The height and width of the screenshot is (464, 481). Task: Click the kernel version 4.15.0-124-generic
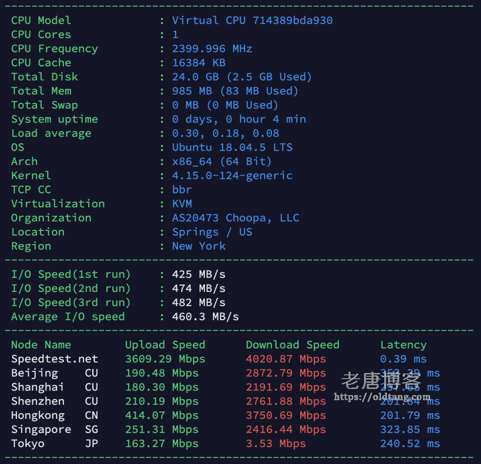232,175
